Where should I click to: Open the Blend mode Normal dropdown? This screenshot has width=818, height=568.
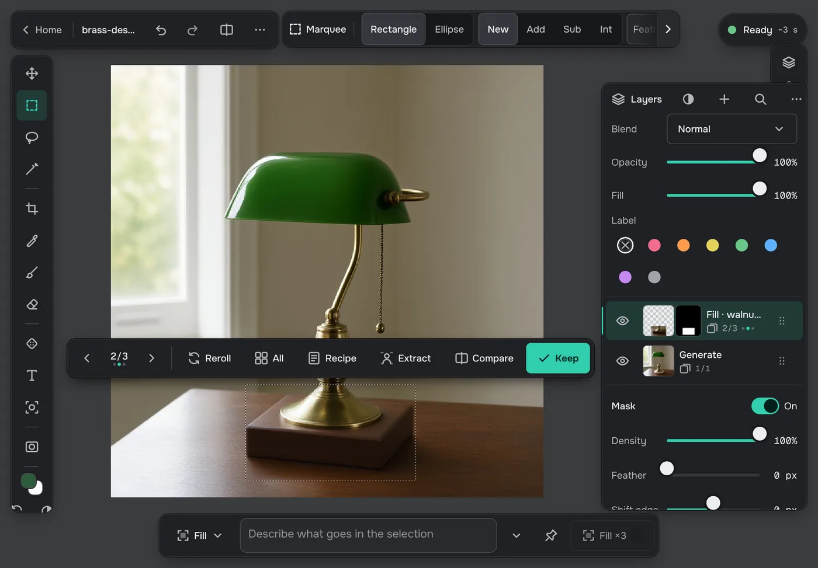click(732, 129)
